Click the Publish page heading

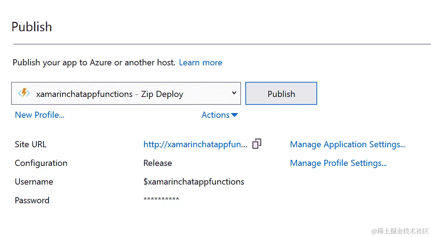pyautogui.click(x=32, y=27)
